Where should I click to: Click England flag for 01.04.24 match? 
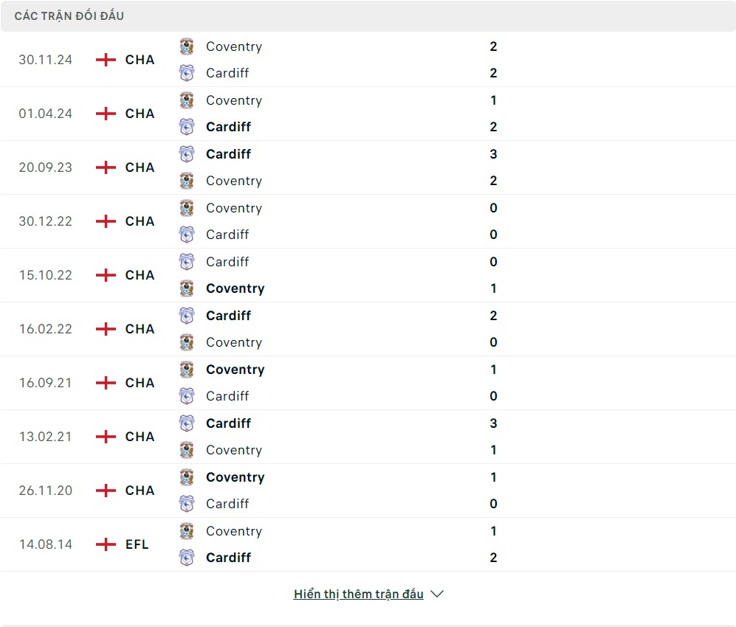point(106,114)
